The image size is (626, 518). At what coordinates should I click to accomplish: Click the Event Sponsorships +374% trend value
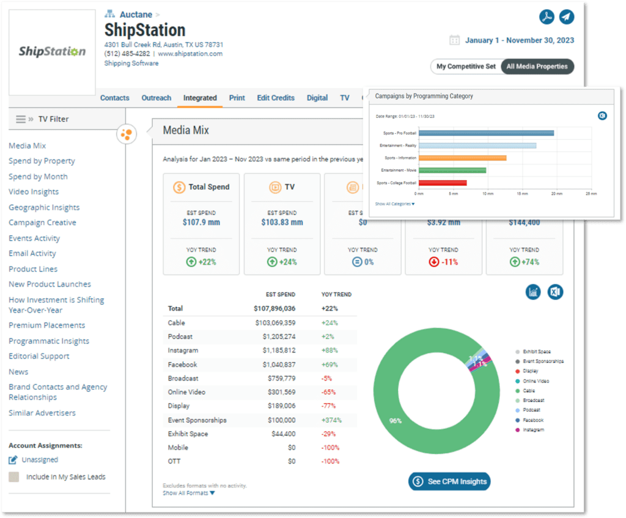click(x=331, y=420)
